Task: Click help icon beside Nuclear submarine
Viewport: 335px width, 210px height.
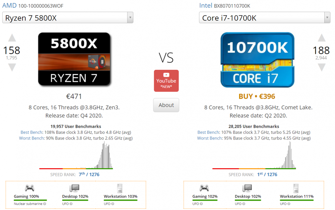Action: [x=45, y=204]
